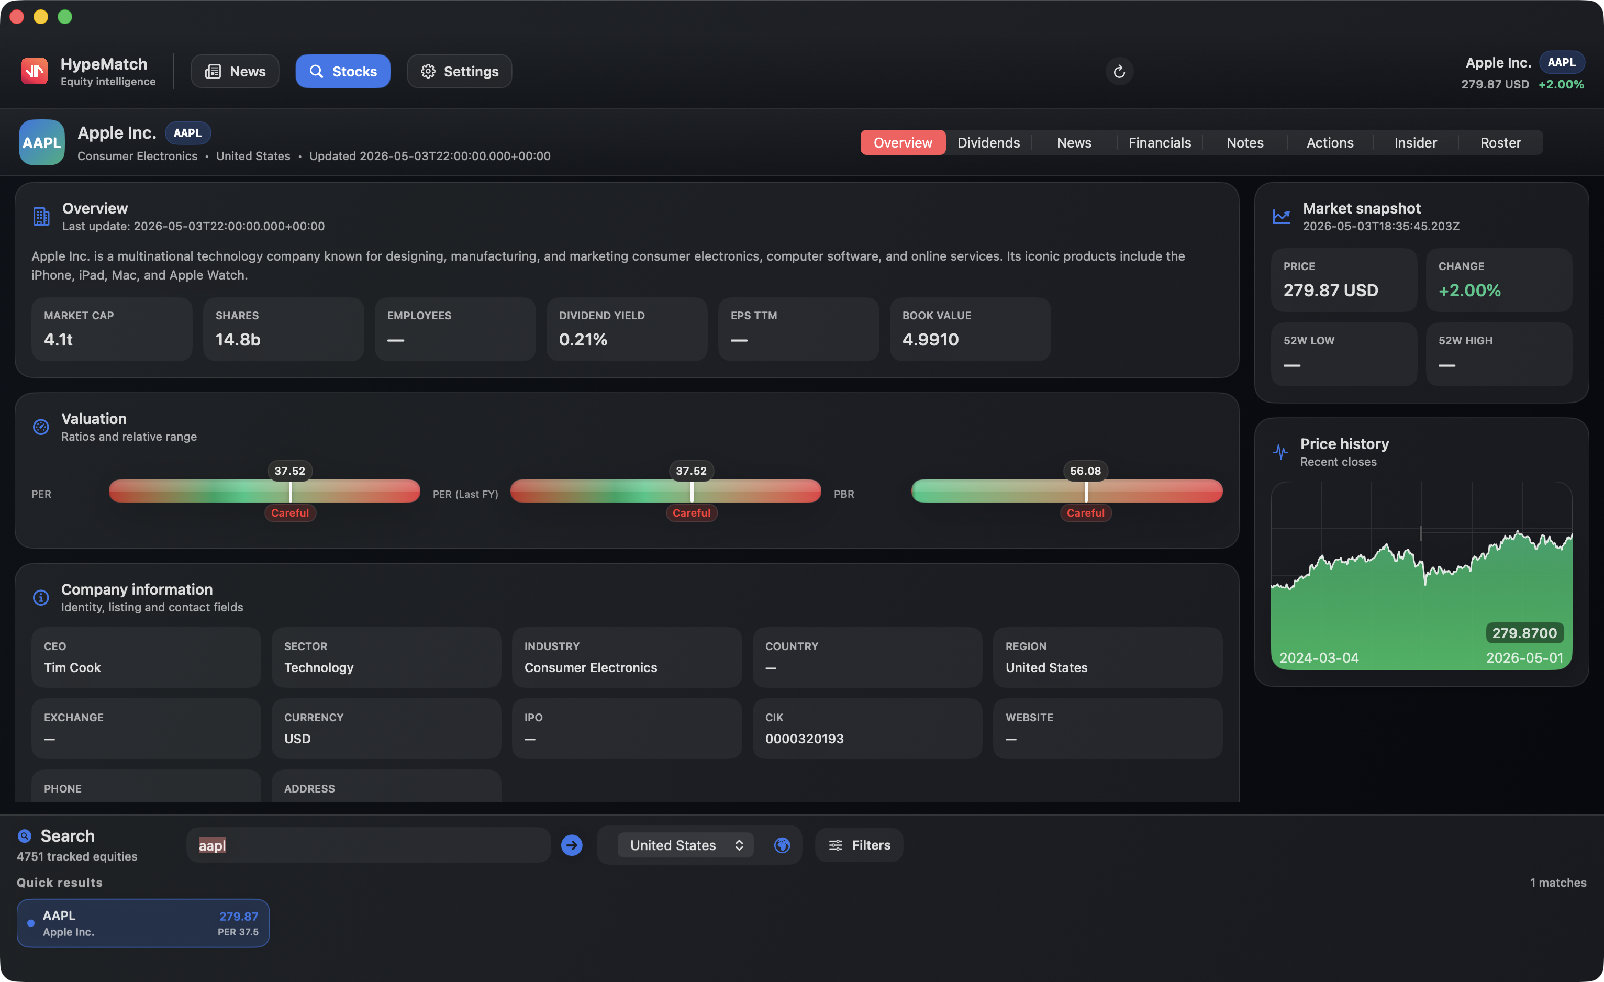Click the PBR valuation range bar
Viewport: 1604px width, 982px height.
1067,490
